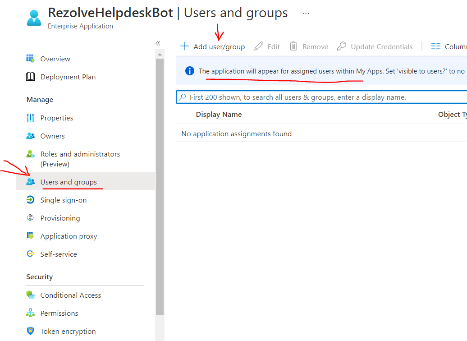Click the plus icon for Add user/group
The width and height of the screenshot is (467, 341).
(185, 46)
